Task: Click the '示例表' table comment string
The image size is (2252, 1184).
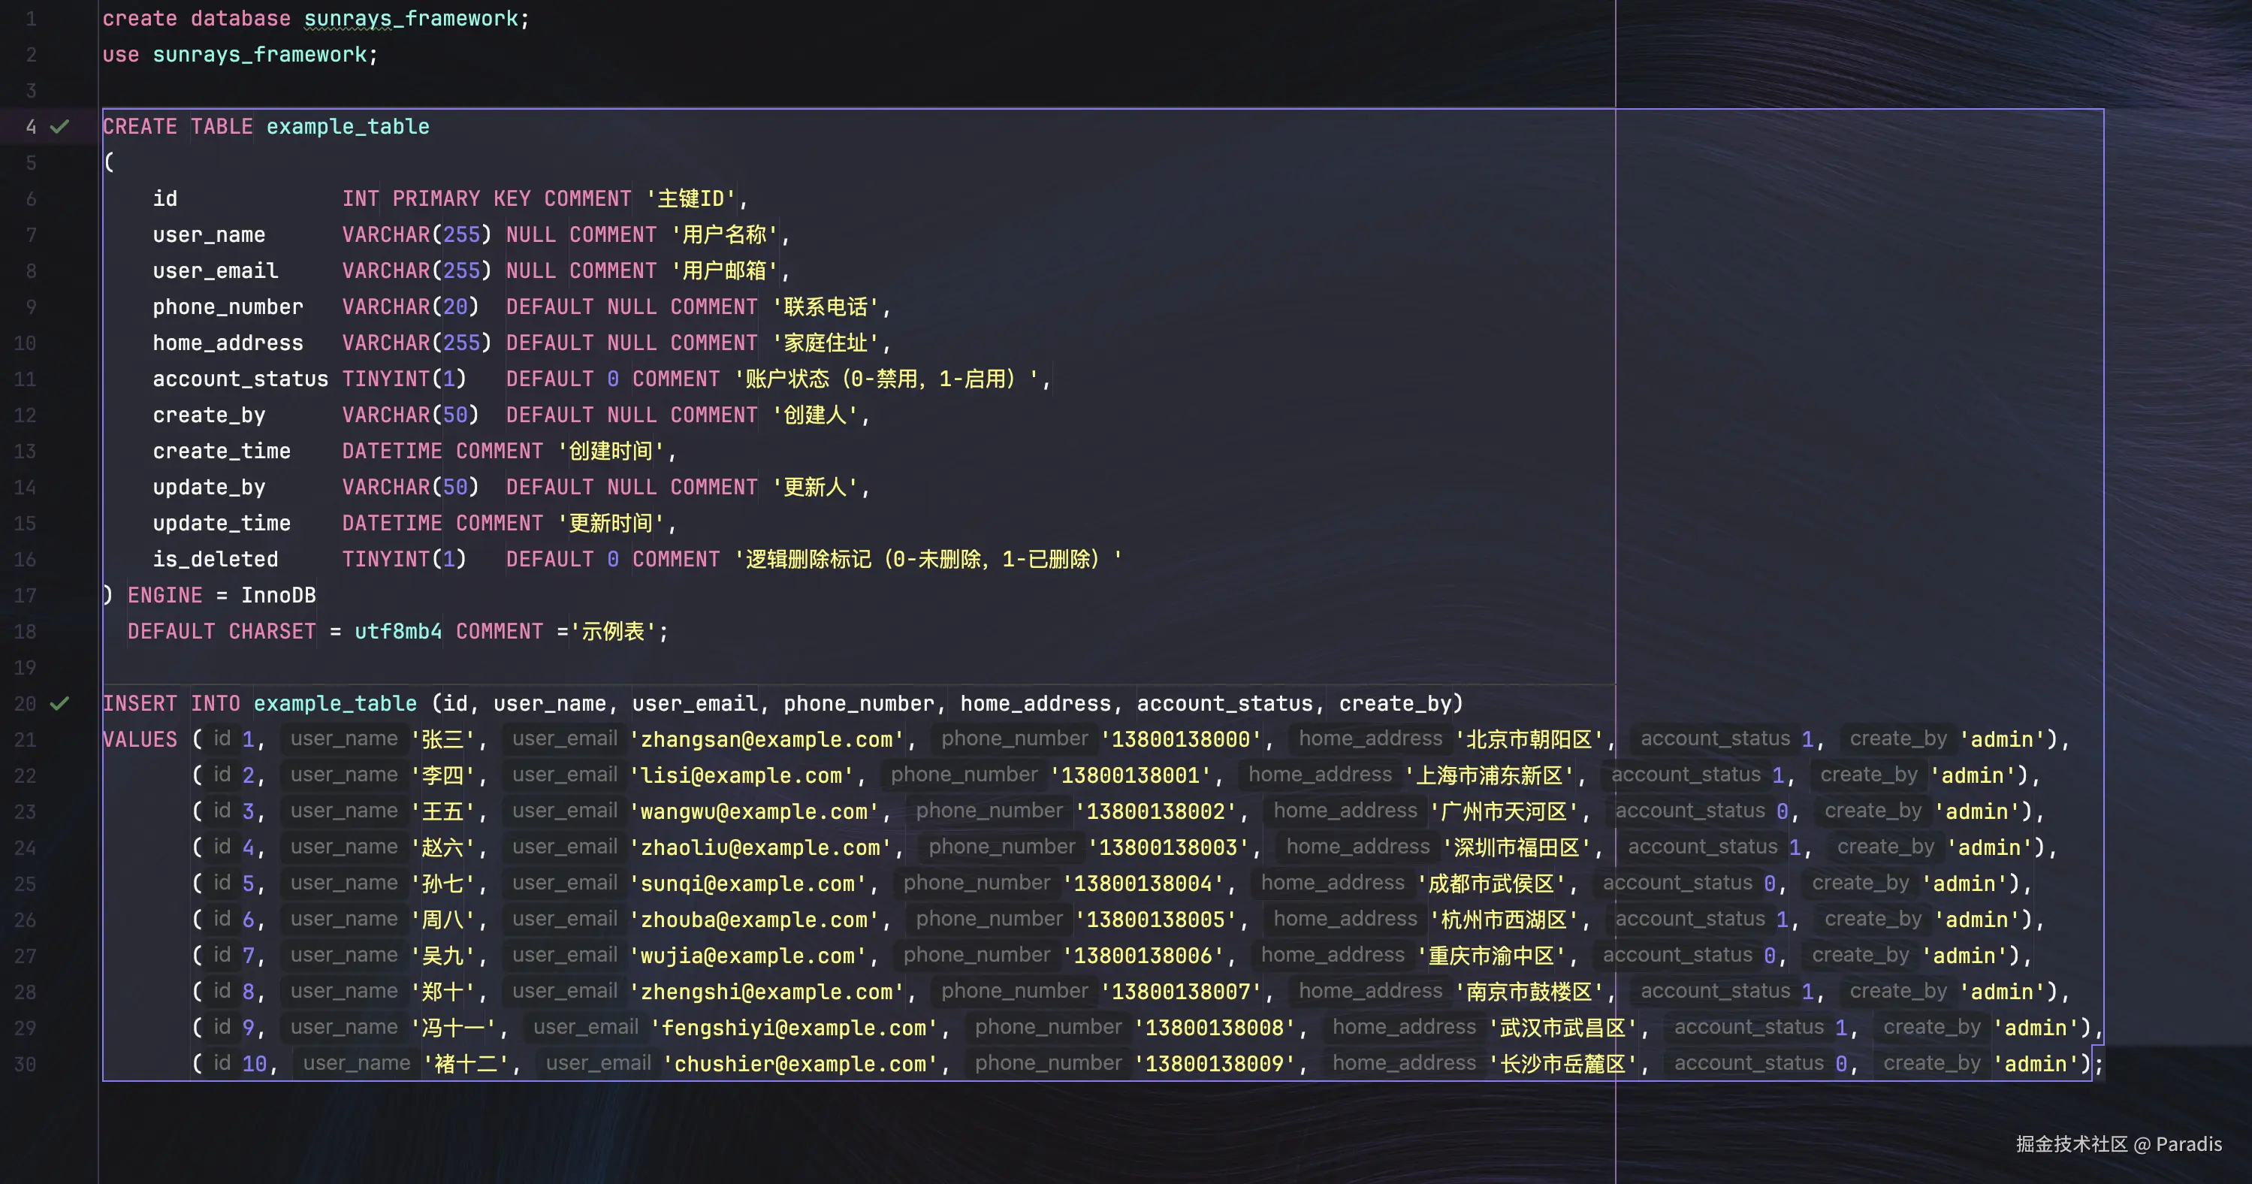Action: pos(613,631)
